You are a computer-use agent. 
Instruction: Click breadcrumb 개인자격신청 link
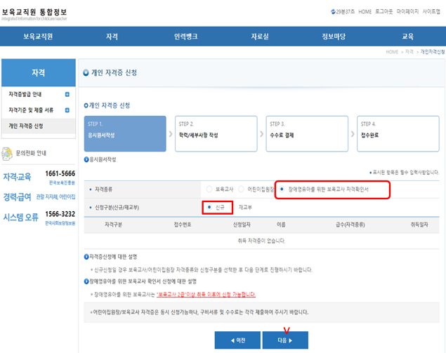(x=433, y=52)
